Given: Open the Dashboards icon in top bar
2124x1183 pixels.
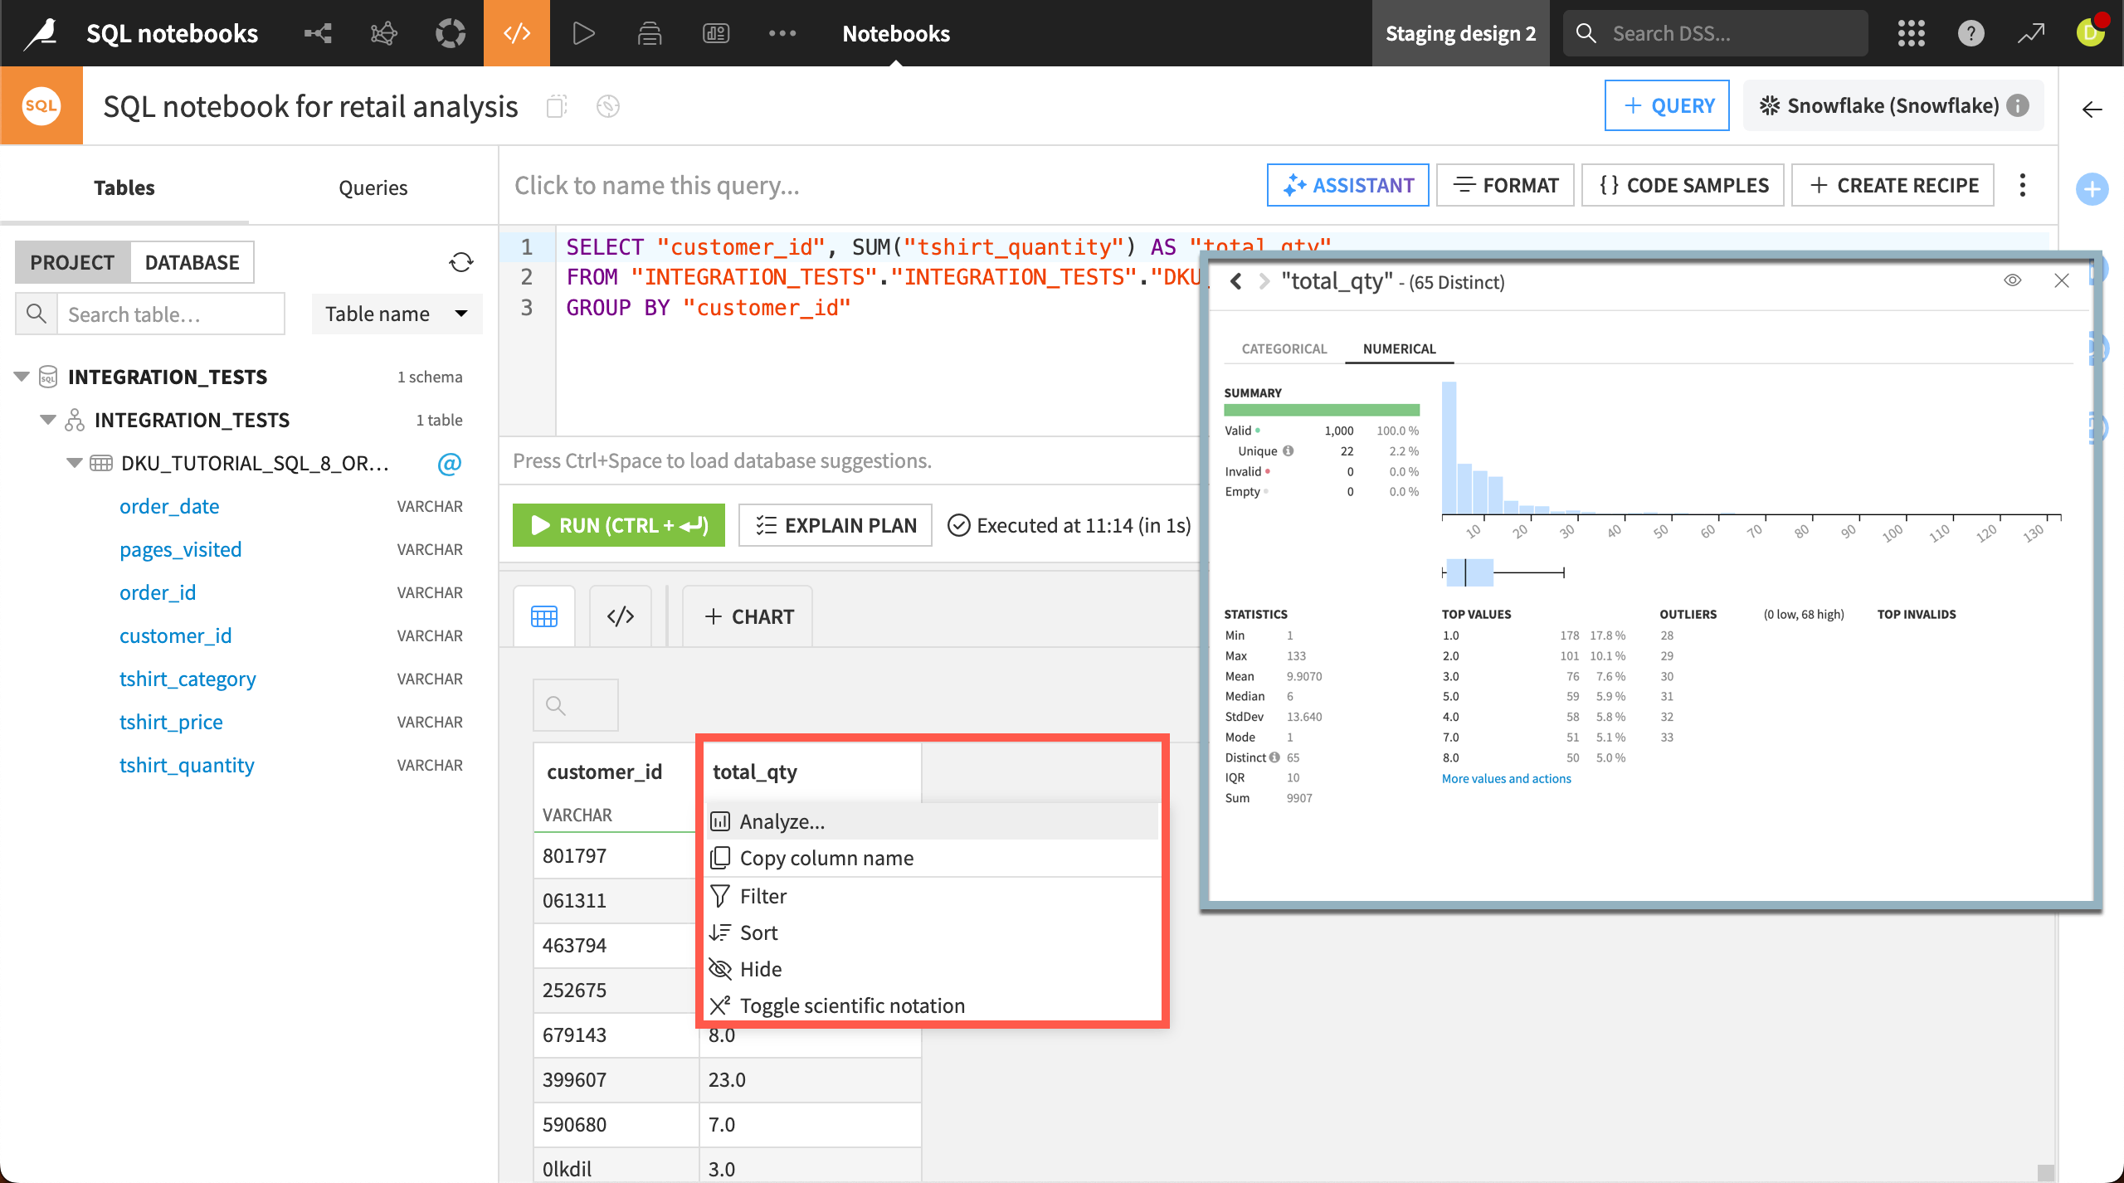Looking at the screenshot, I should [x=716, y=33].
